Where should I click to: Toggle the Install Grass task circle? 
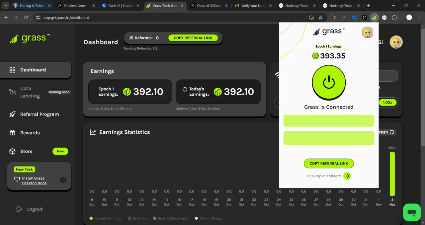click(x=63, y=180)
